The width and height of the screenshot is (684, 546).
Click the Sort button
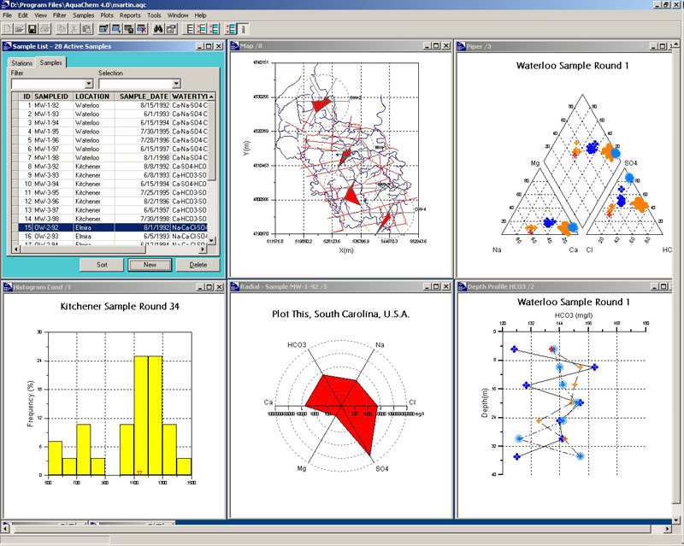tap(102, 264)
